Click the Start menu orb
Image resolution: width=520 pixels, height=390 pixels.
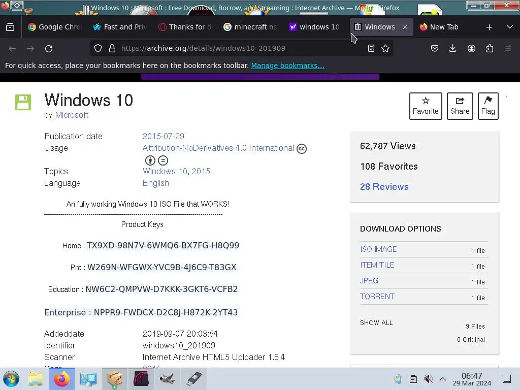[x=11, y=379]
